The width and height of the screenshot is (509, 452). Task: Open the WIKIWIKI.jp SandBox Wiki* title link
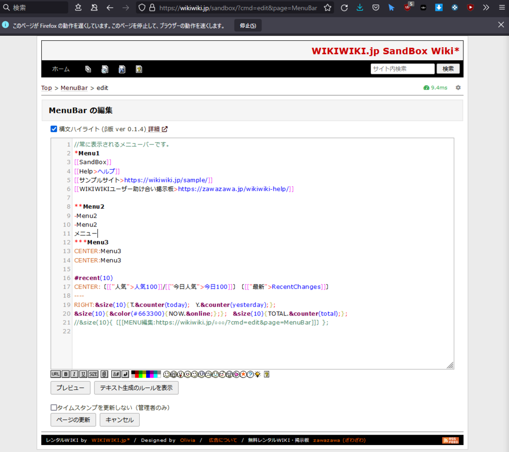pyautogui.click(x=385, y=51)
